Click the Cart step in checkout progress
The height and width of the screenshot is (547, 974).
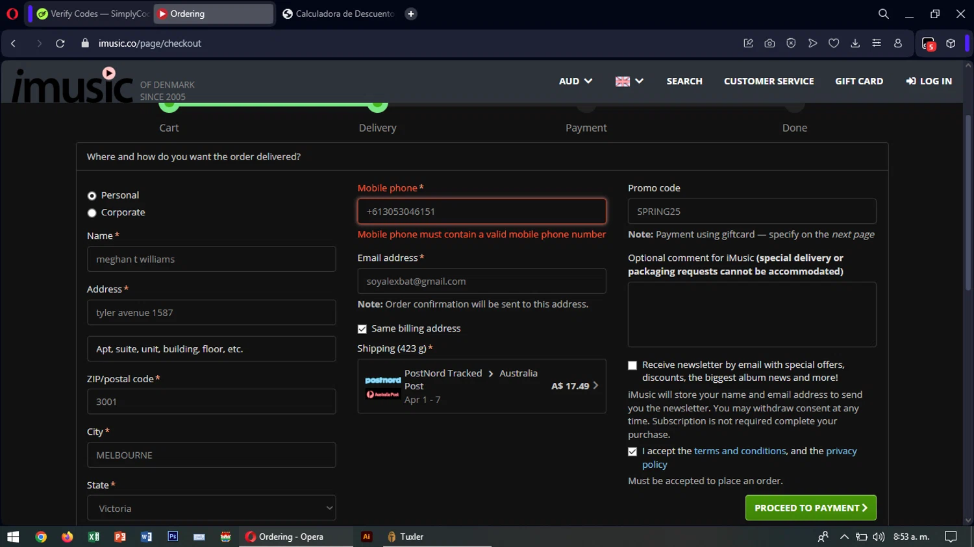pos(169,128)
